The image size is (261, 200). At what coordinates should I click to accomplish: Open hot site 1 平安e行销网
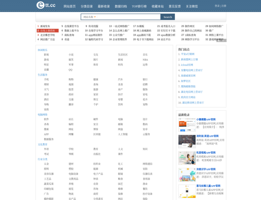(188, 54)
